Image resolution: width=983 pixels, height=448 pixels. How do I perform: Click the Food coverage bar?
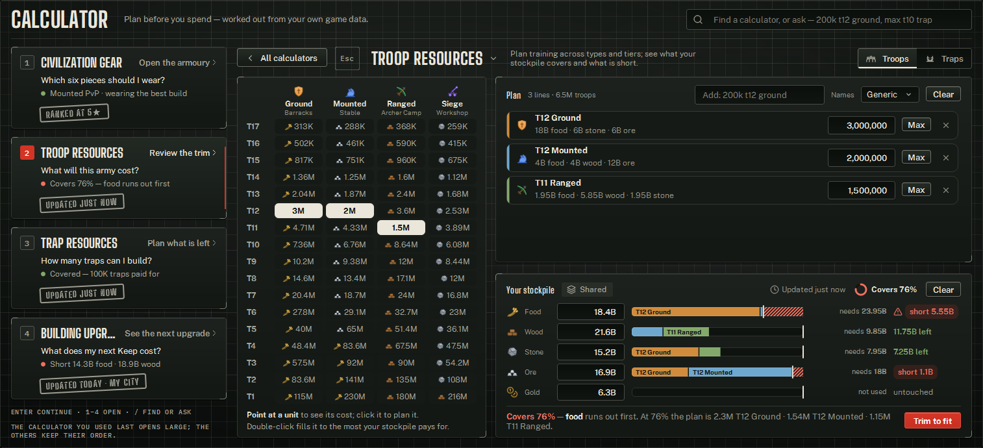pos(717,312)
